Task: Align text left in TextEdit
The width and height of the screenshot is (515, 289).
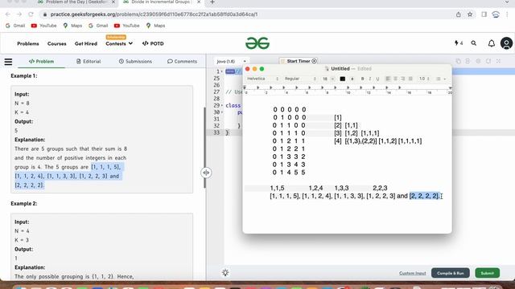Action: pyautogui.click(x=388, y=79)
